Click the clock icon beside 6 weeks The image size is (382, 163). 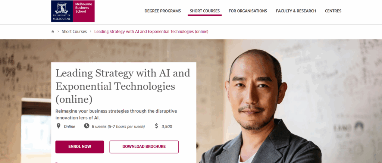click(87, 126)
